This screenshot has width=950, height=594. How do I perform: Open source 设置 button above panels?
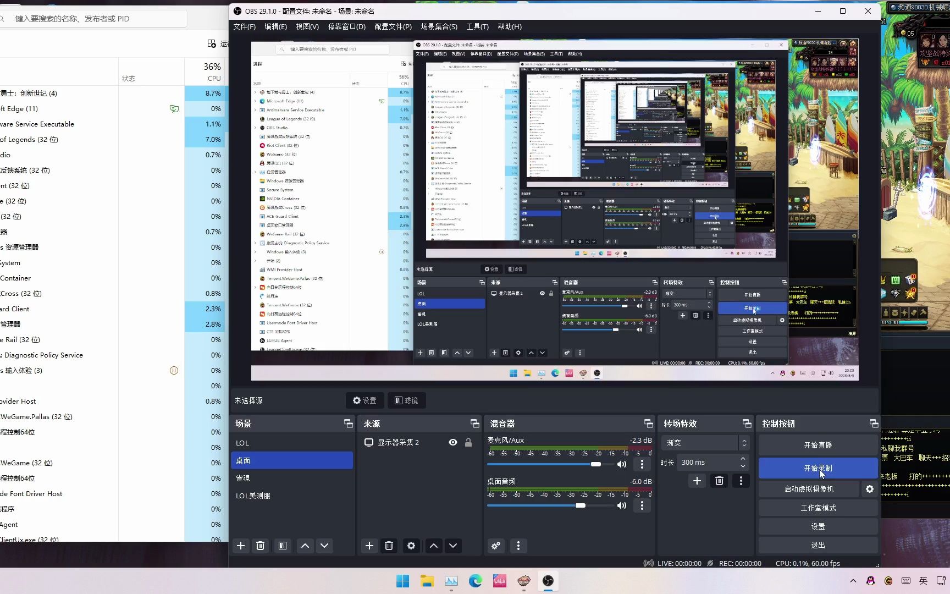click(365, 400)
